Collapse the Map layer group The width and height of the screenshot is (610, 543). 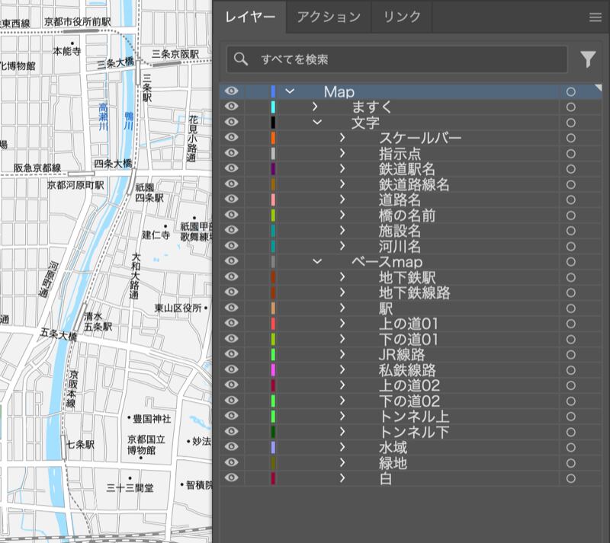tap(290, 91)
